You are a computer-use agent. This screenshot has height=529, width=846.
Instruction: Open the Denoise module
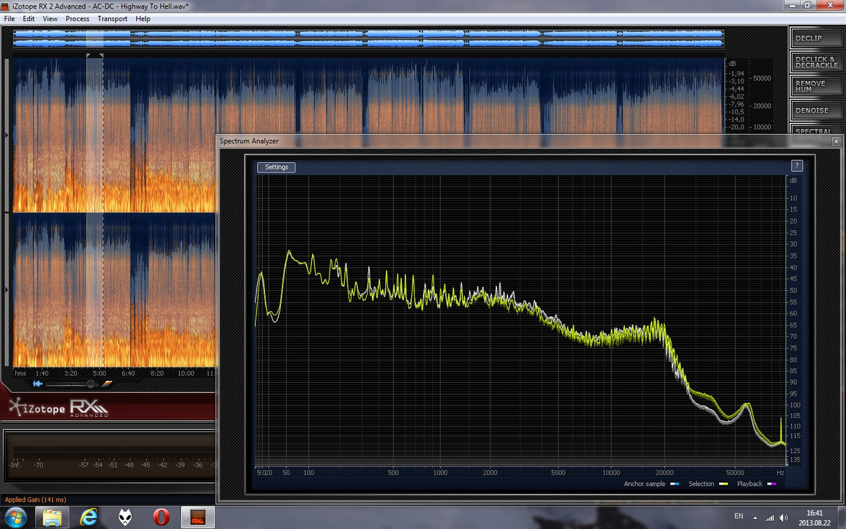click(816, 110)
